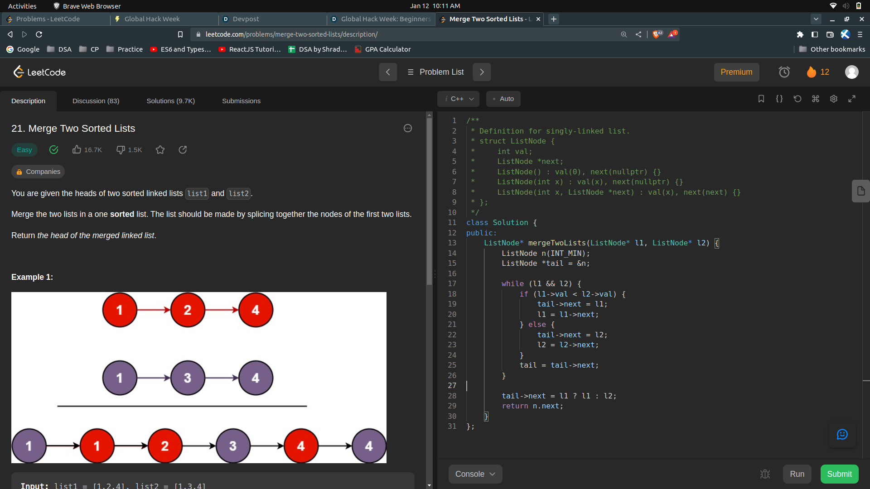870x489 pixels.
Task: Open the keyboard shortcuts command icon
Action: point(816,99)
